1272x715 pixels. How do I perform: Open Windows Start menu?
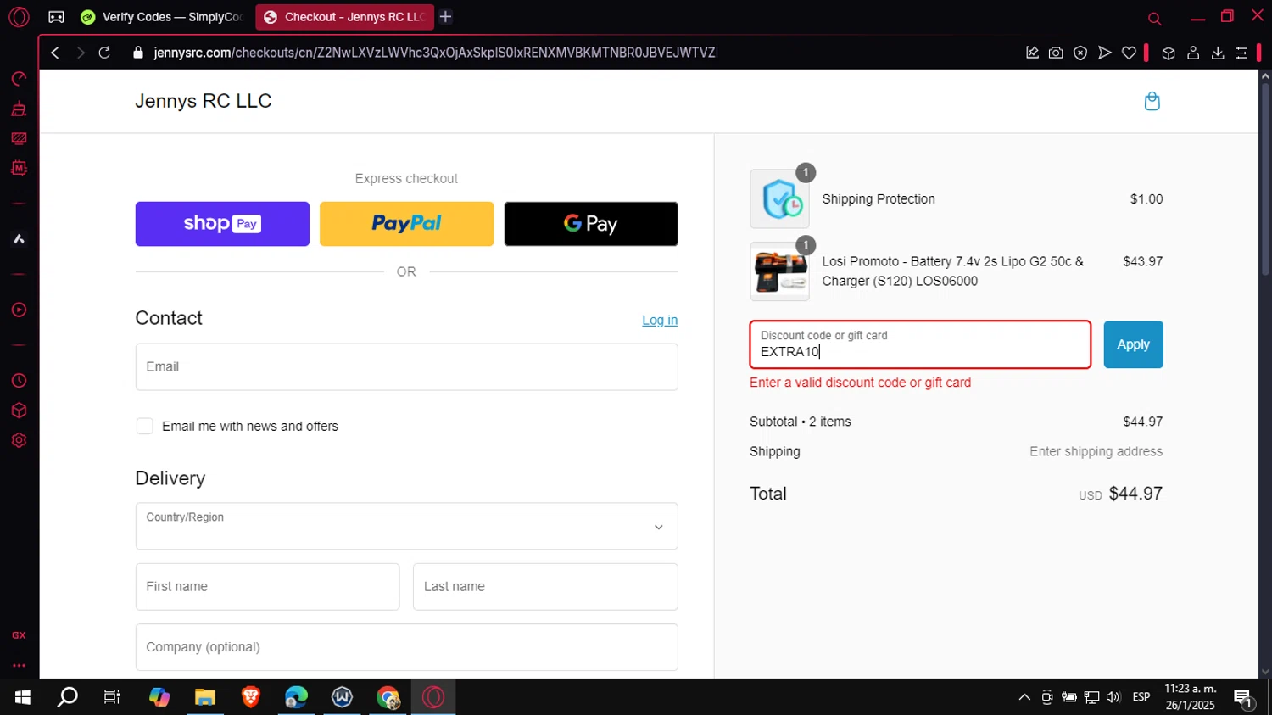coord(23,697)
